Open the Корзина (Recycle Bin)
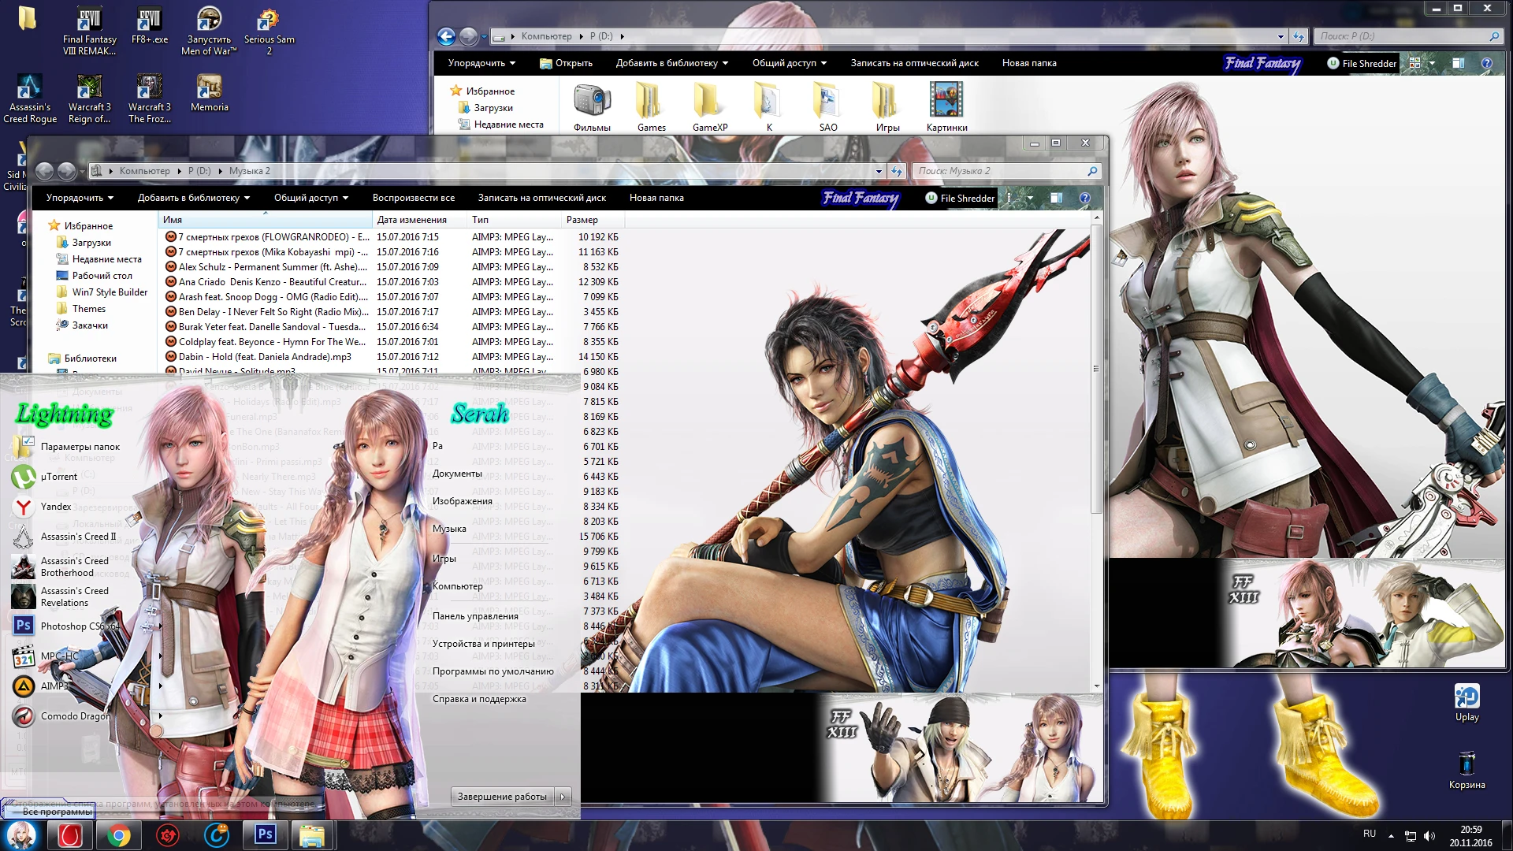 click(x=1467, y=763)
